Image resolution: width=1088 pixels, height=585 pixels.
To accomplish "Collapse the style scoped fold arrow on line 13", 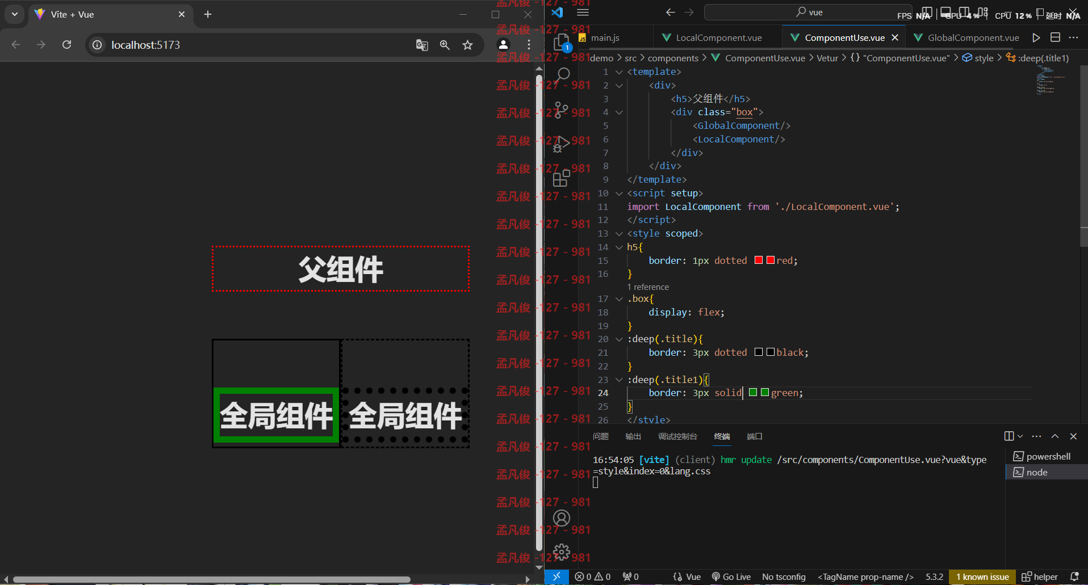I will click(x=619, y=234).
